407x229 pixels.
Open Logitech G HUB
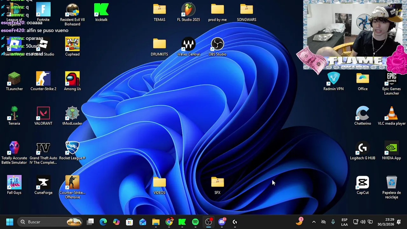[363, 150]
